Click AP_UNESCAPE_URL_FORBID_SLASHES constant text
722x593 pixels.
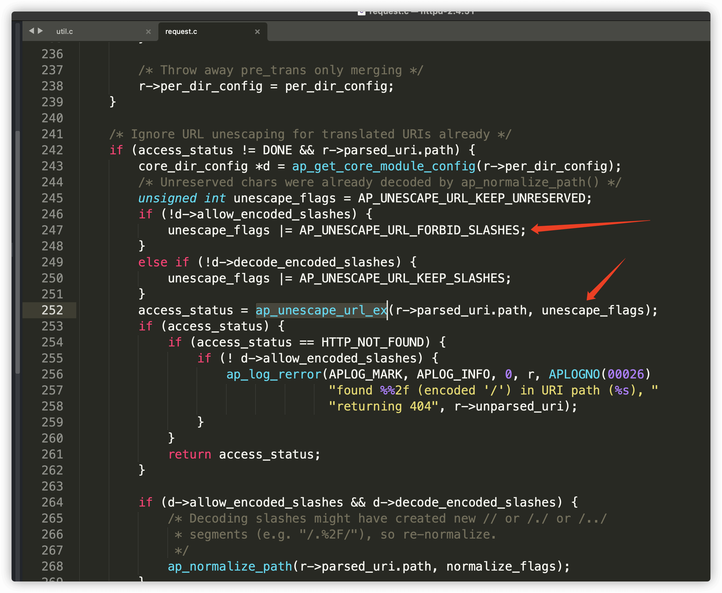(x=409, y=230)
